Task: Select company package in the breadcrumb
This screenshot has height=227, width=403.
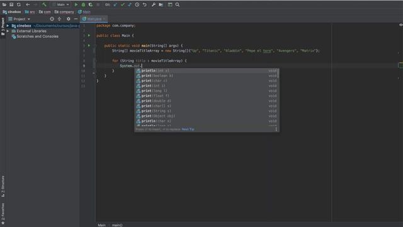Action: (64, 12)
